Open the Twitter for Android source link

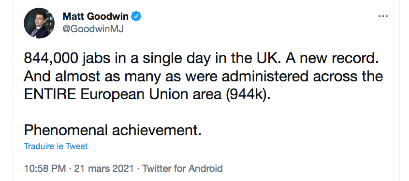point(182,168)
